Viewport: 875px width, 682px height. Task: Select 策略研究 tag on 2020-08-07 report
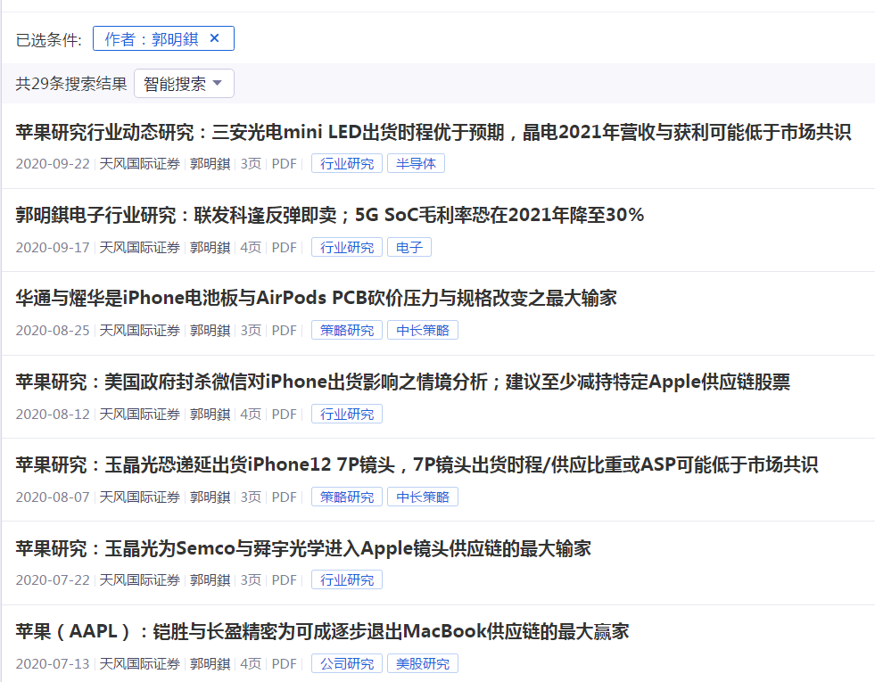(347, 497)
